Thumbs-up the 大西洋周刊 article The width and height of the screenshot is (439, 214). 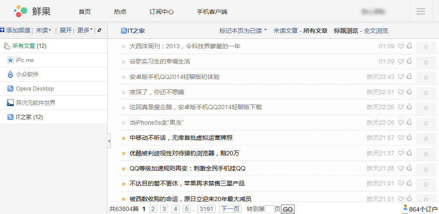pos(409,45)
